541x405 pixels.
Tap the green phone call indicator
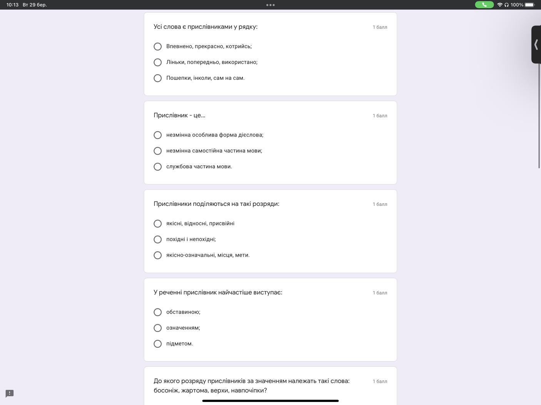(484, 5)
